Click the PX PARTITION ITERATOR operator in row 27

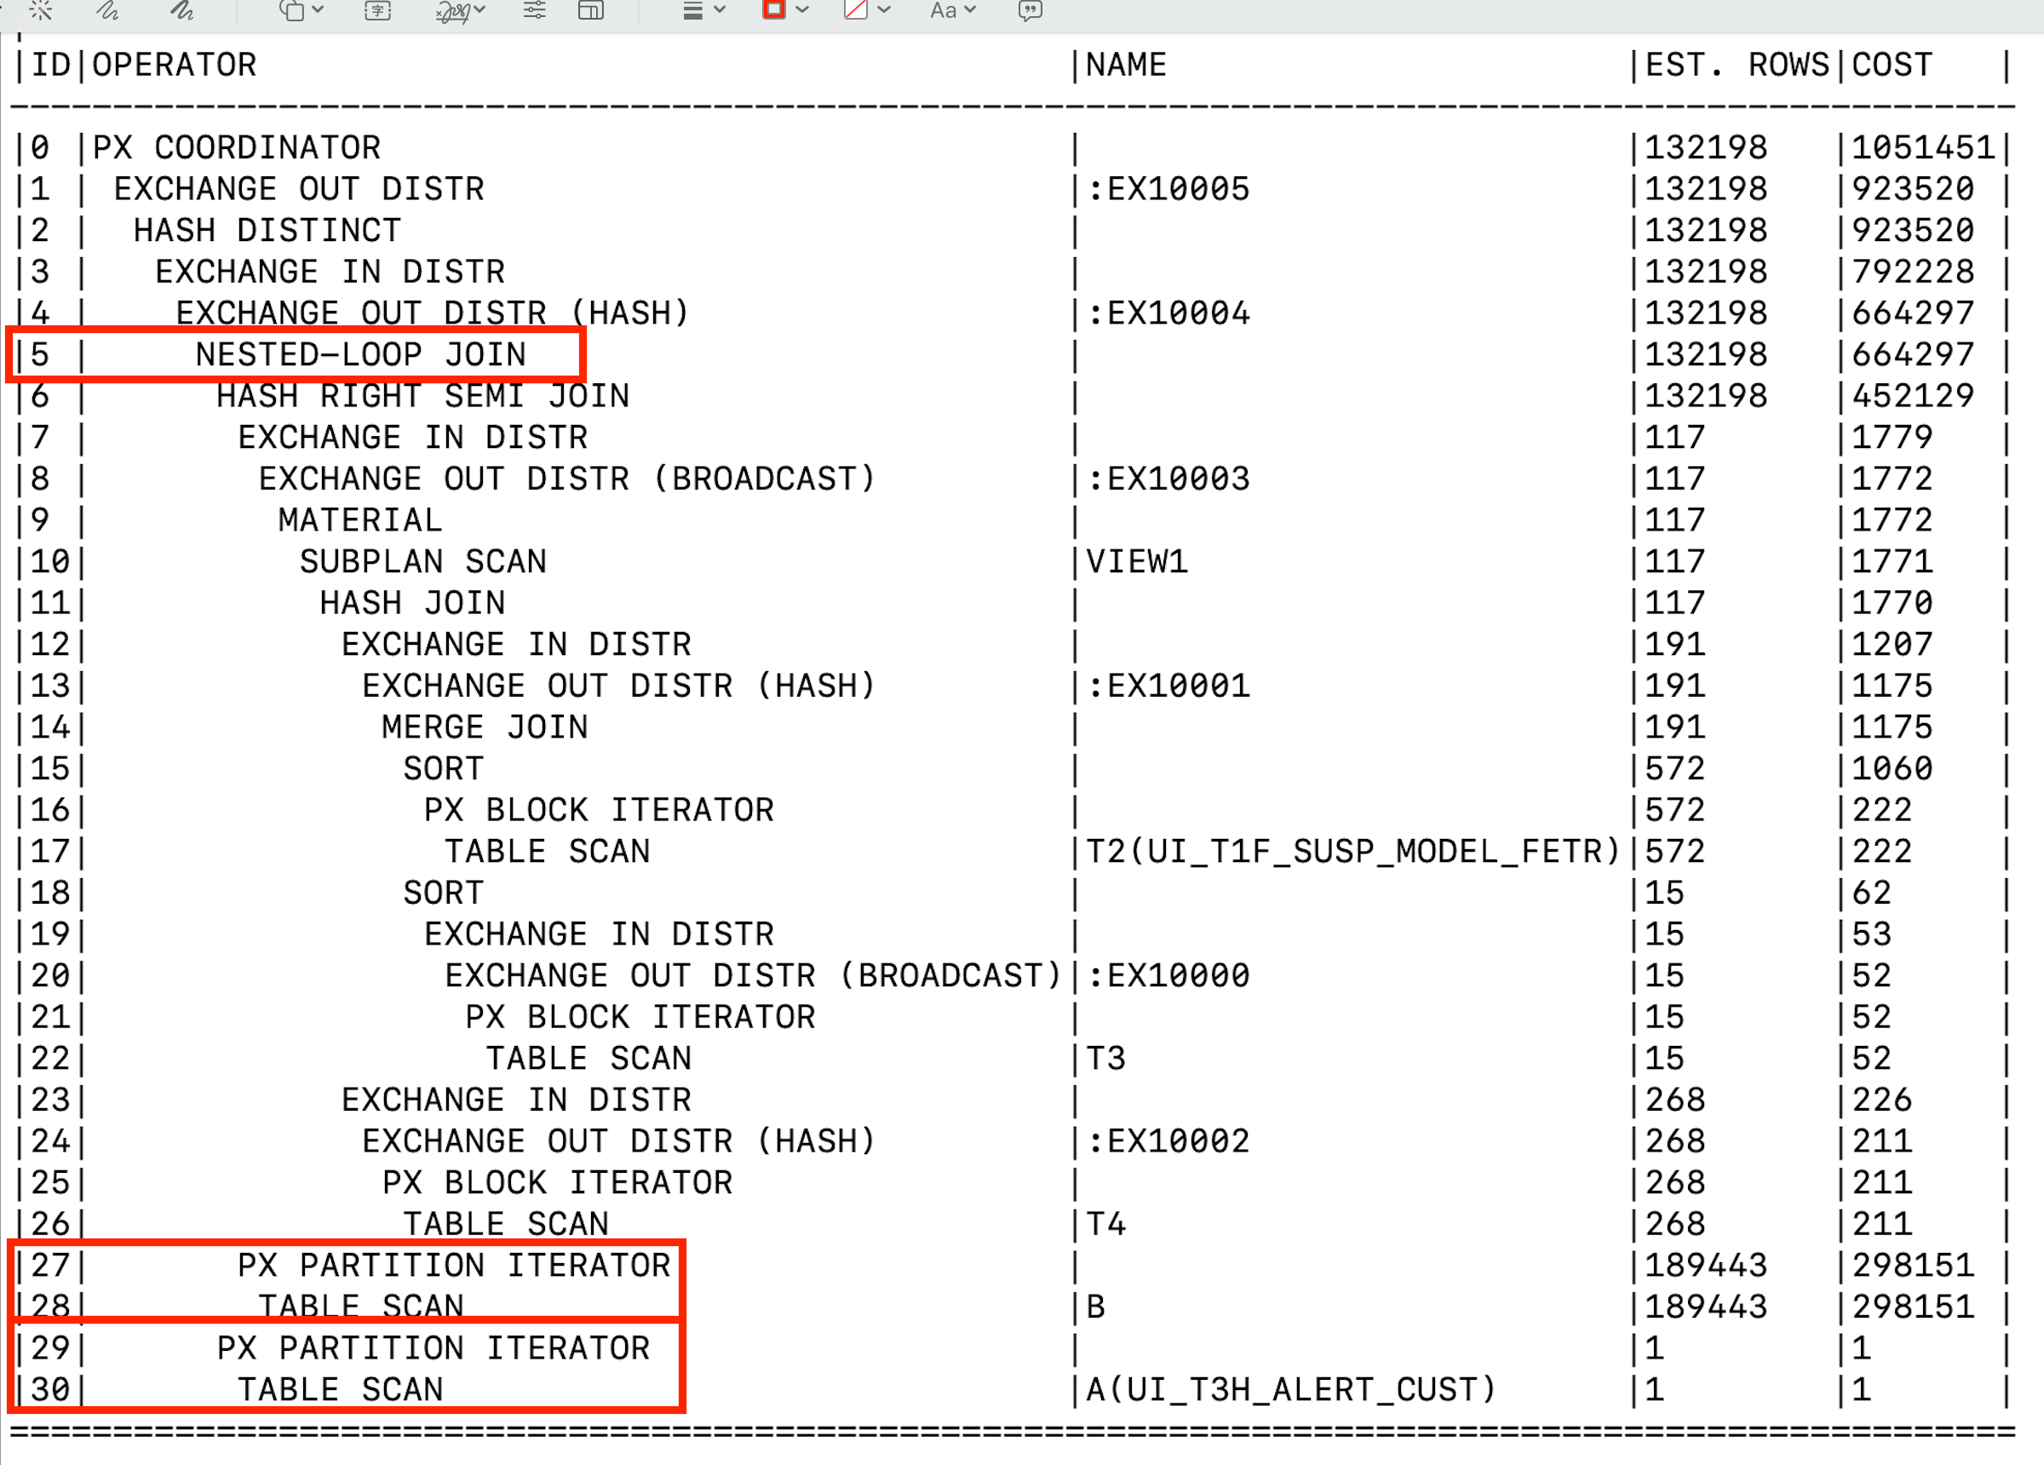point(454,1266)
